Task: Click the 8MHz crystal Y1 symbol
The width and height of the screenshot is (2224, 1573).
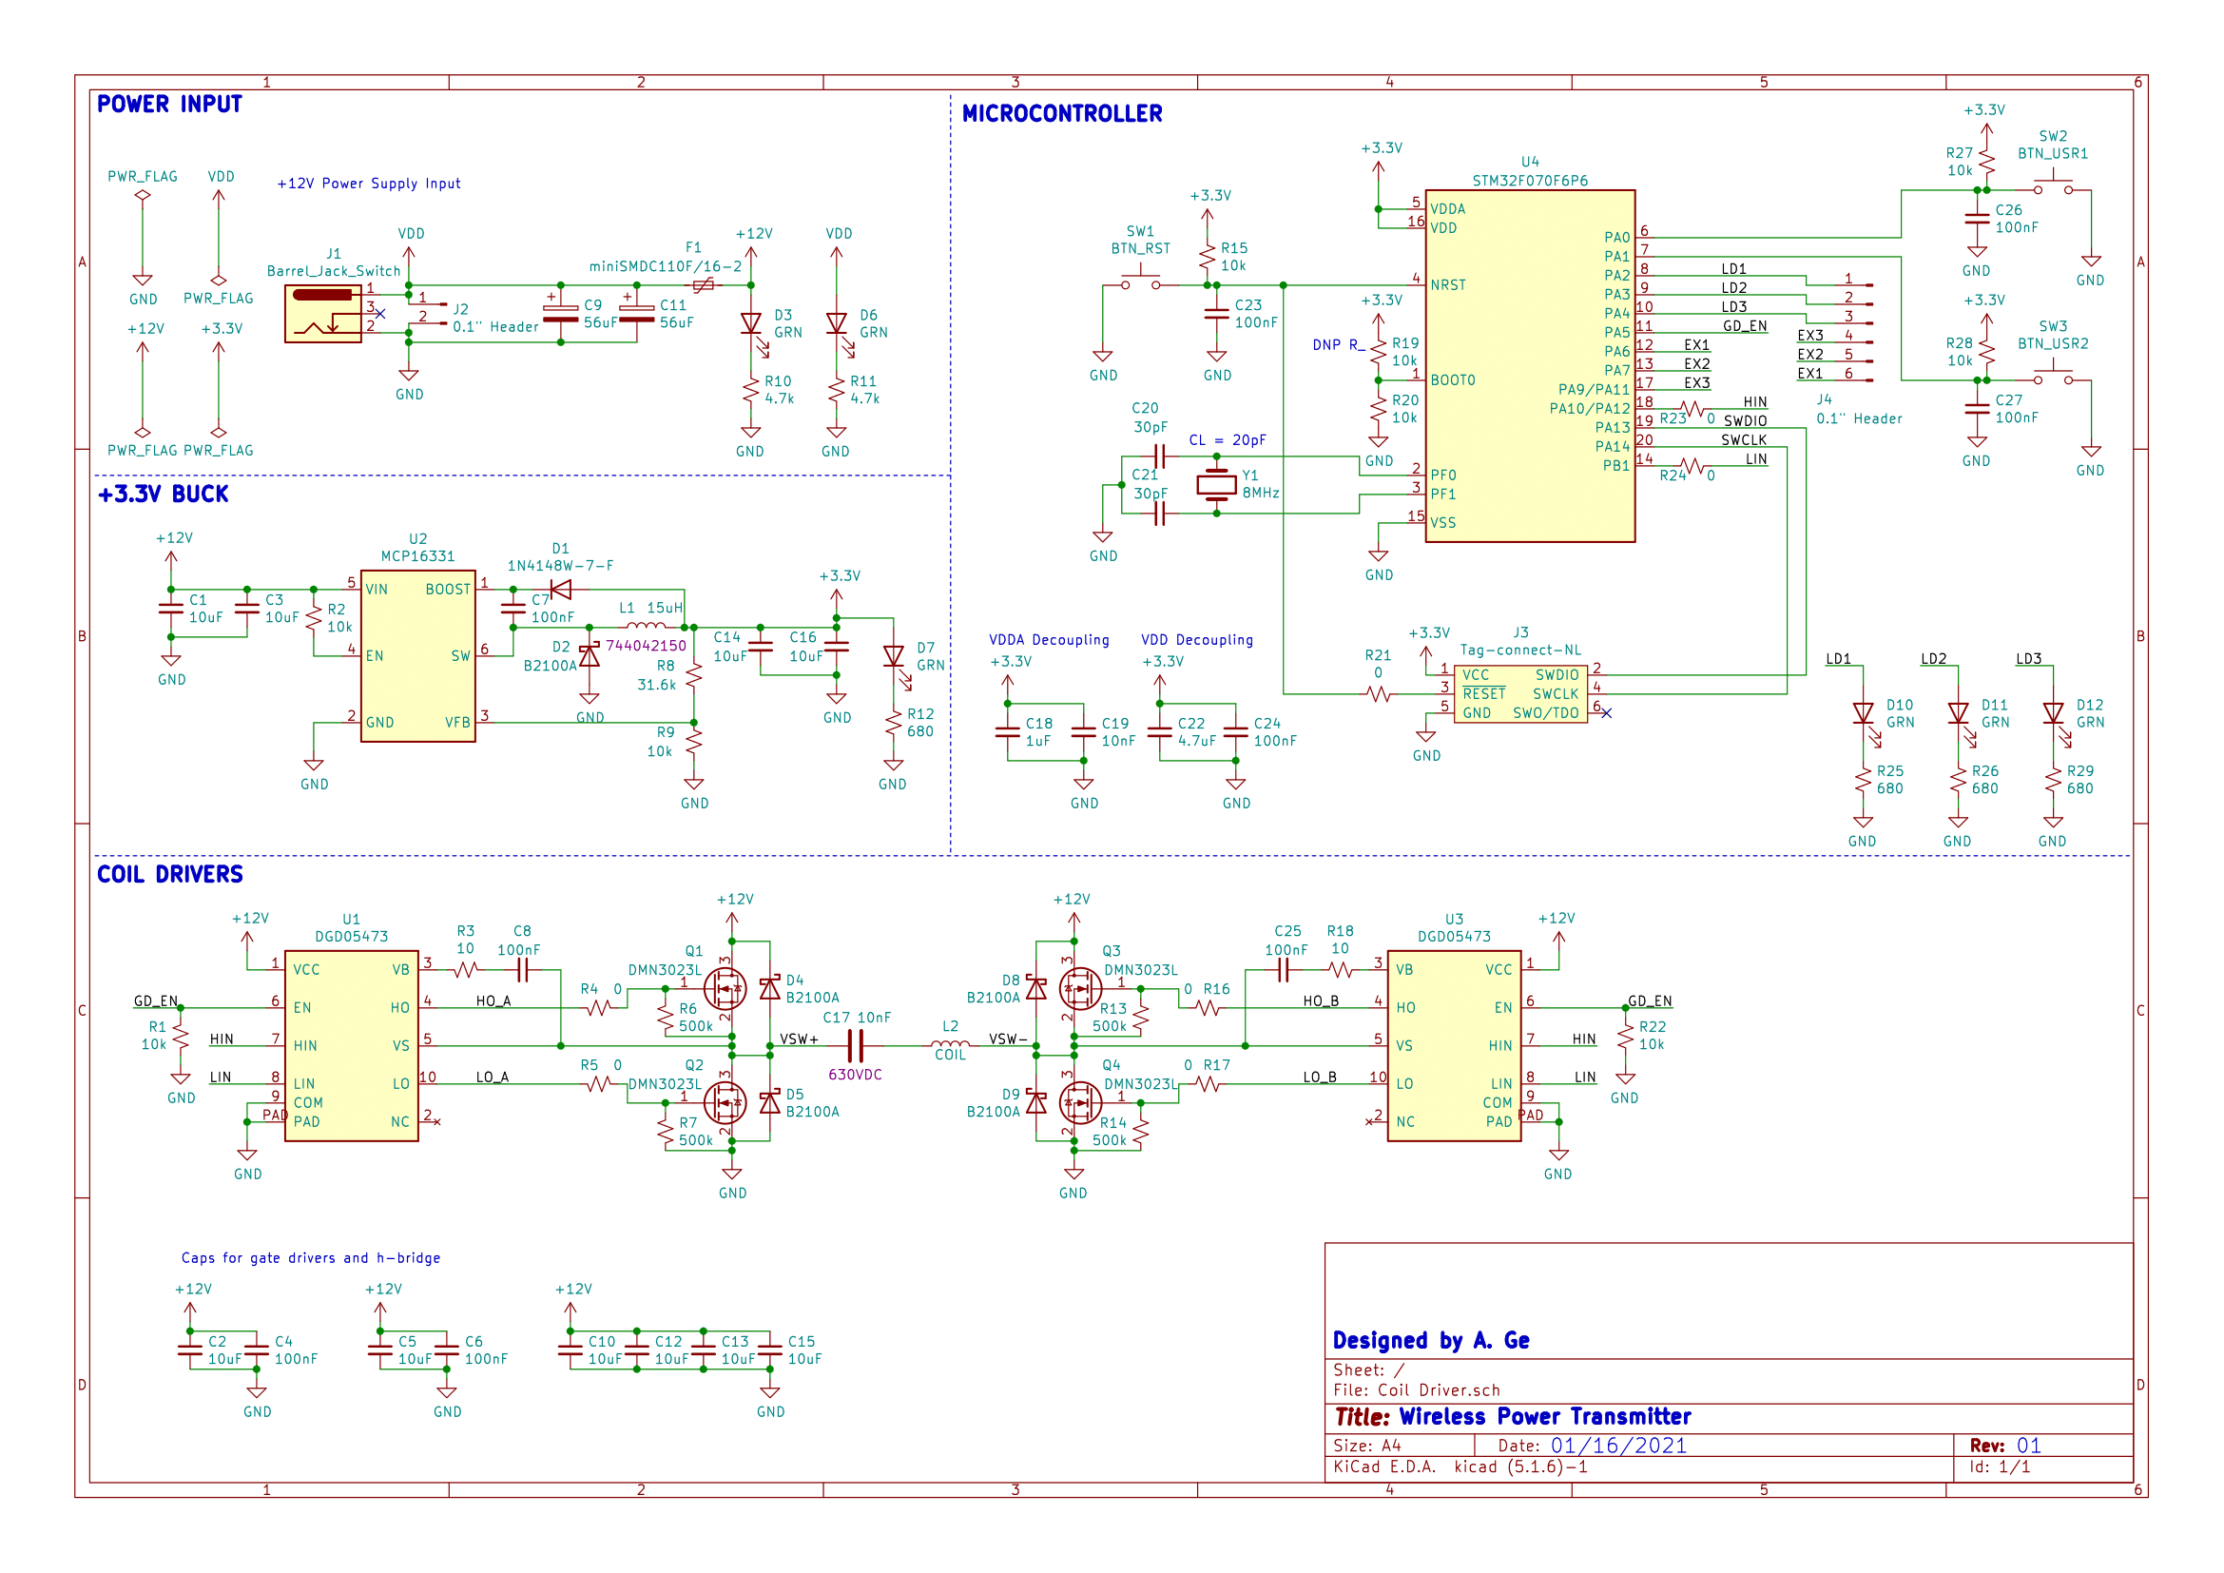Action: (1216, 484)
